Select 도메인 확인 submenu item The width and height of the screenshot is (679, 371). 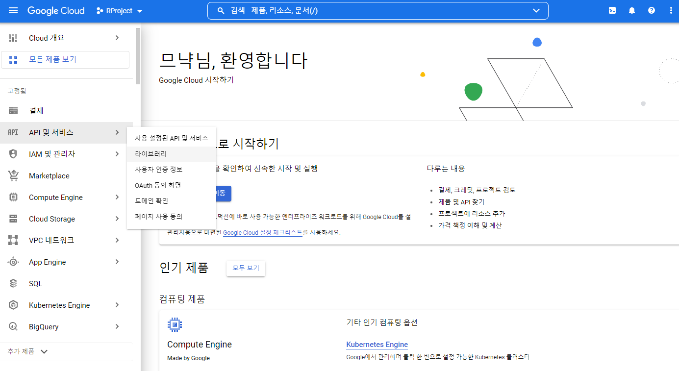[x=172, y=201]
